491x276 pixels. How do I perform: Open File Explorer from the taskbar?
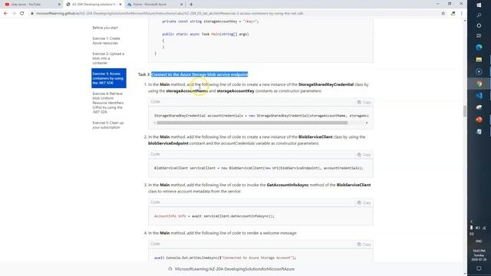[479, 60]
